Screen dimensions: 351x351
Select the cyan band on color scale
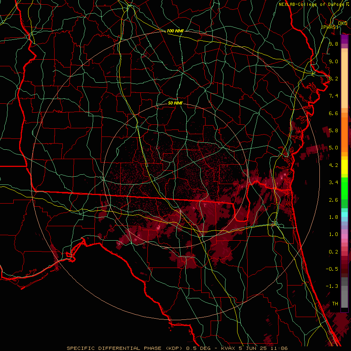pyautogui.click(x=344, y=214)
